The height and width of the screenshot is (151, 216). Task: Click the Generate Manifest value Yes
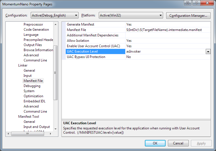129,24
